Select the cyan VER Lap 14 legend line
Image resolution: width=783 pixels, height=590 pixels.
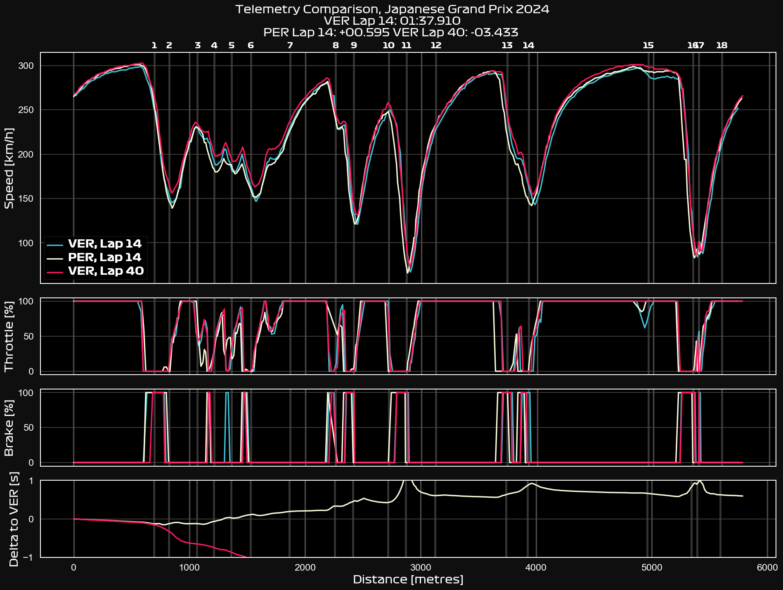tap(55, 244)
